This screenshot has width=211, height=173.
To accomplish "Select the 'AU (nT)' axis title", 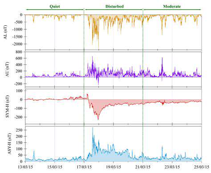I will [x=7, y=70].
